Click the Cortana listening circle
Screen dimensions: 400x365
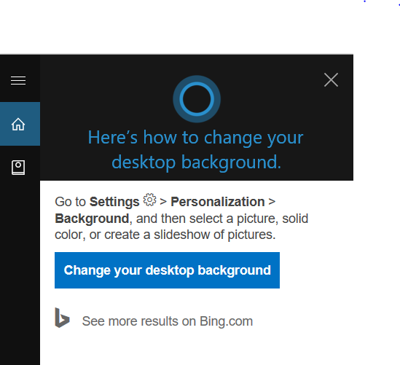click(197, 99)
